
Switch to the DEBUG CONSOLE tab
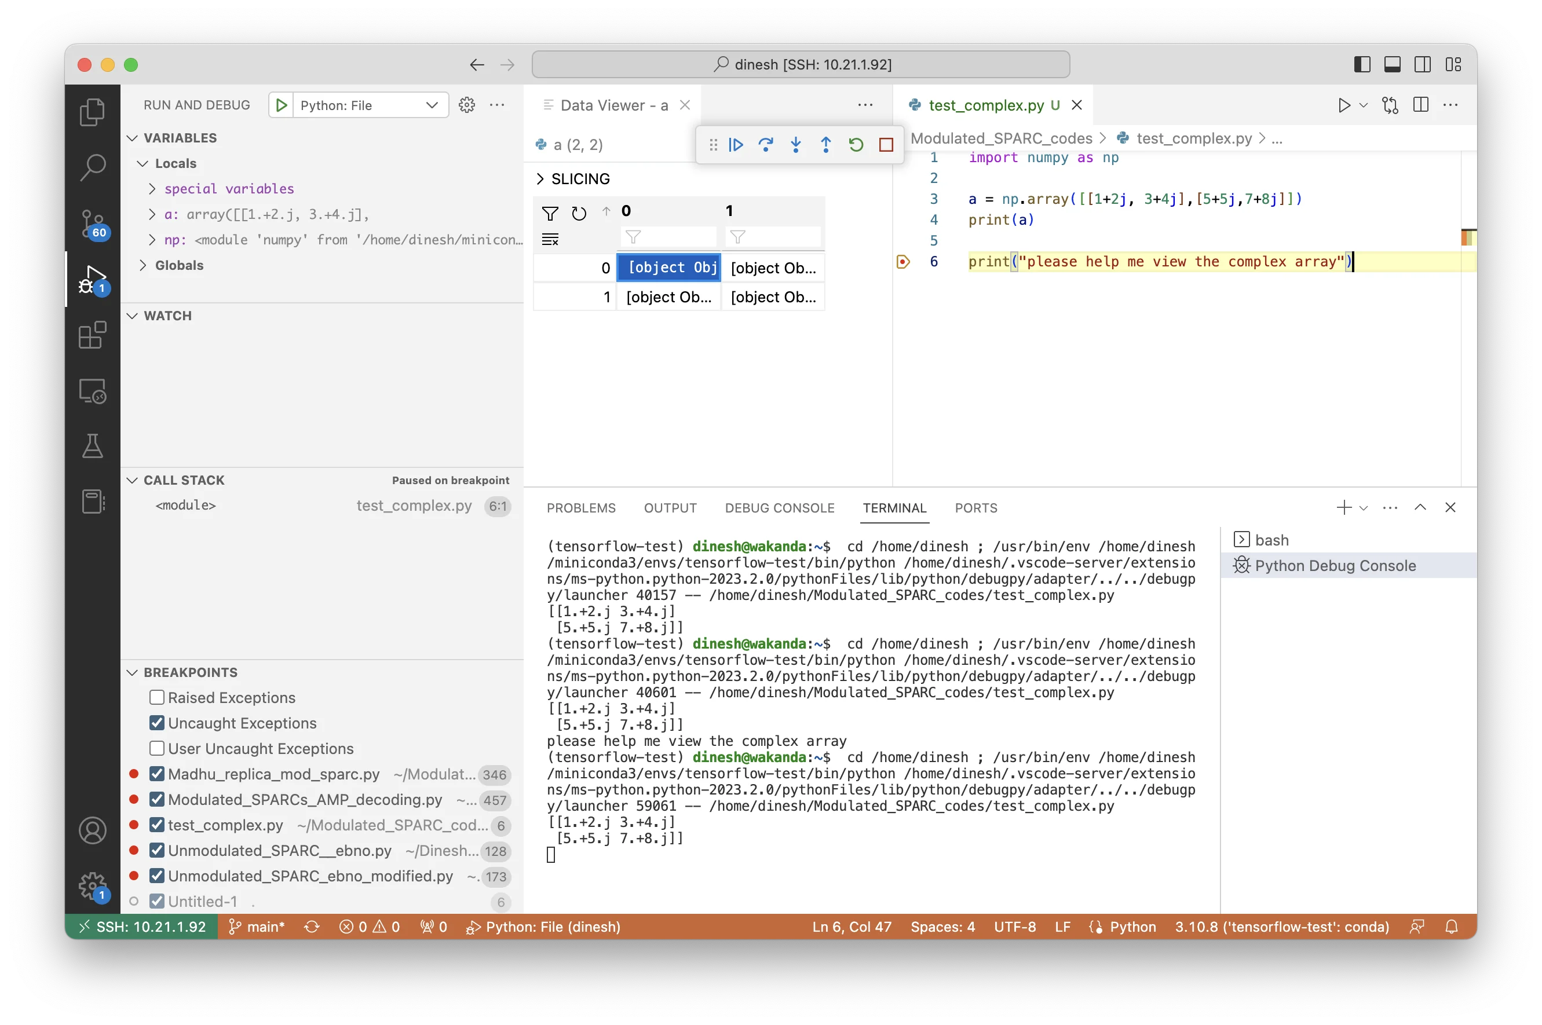pyautogui.click(x=779, y=508)
